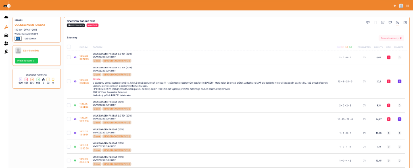The height and width of the screenshot is (168, 413).
Task: Open the apps grid icon in the top bar
Action: (408, 6)
